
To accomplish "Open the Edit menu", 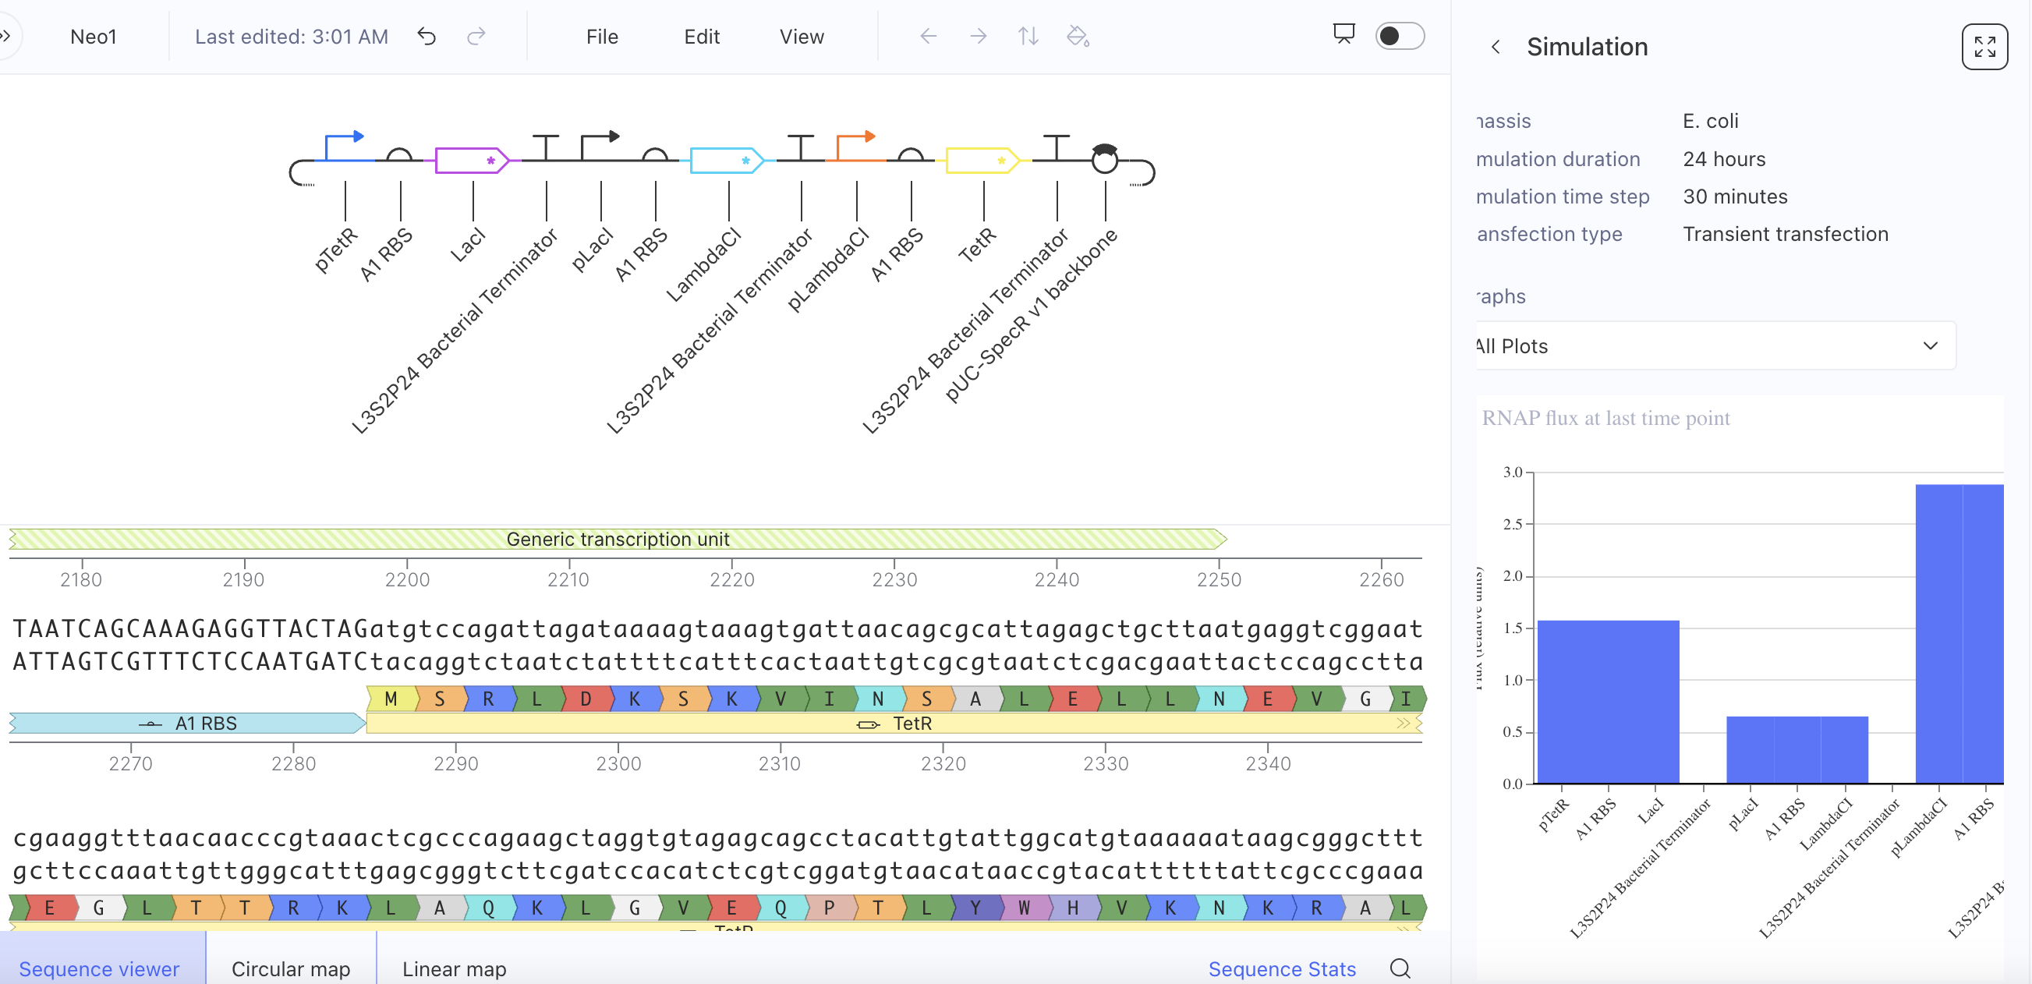I will pos(701,37).
